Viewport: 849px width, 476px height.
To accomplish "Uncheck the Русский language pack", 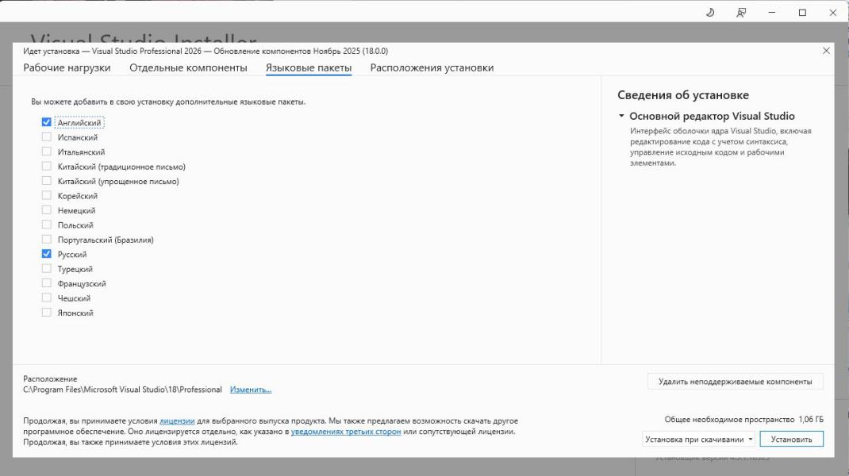I will pyautogui.click(x=47, y=255).
